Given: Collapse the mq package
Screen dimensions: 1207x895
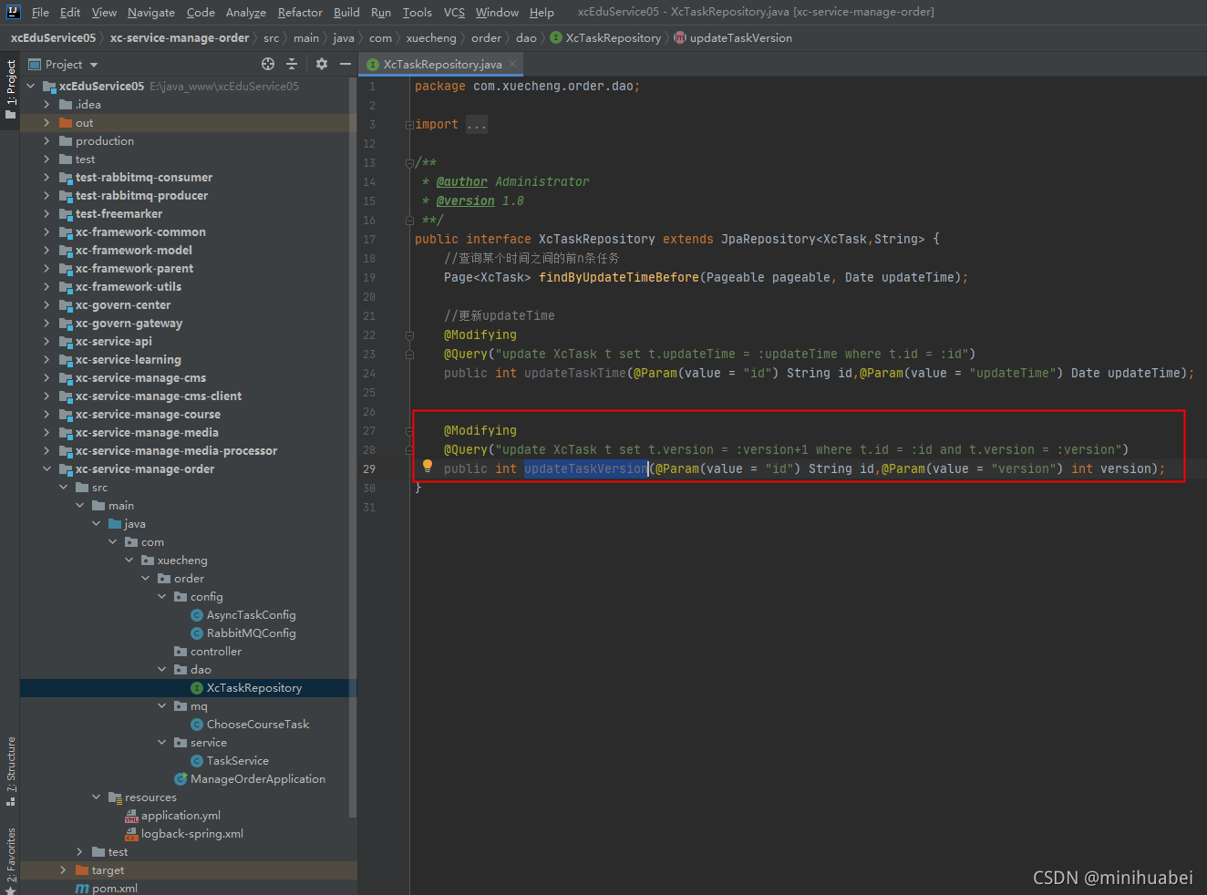Looking at the screenshot, I should [x=161, y=706].
